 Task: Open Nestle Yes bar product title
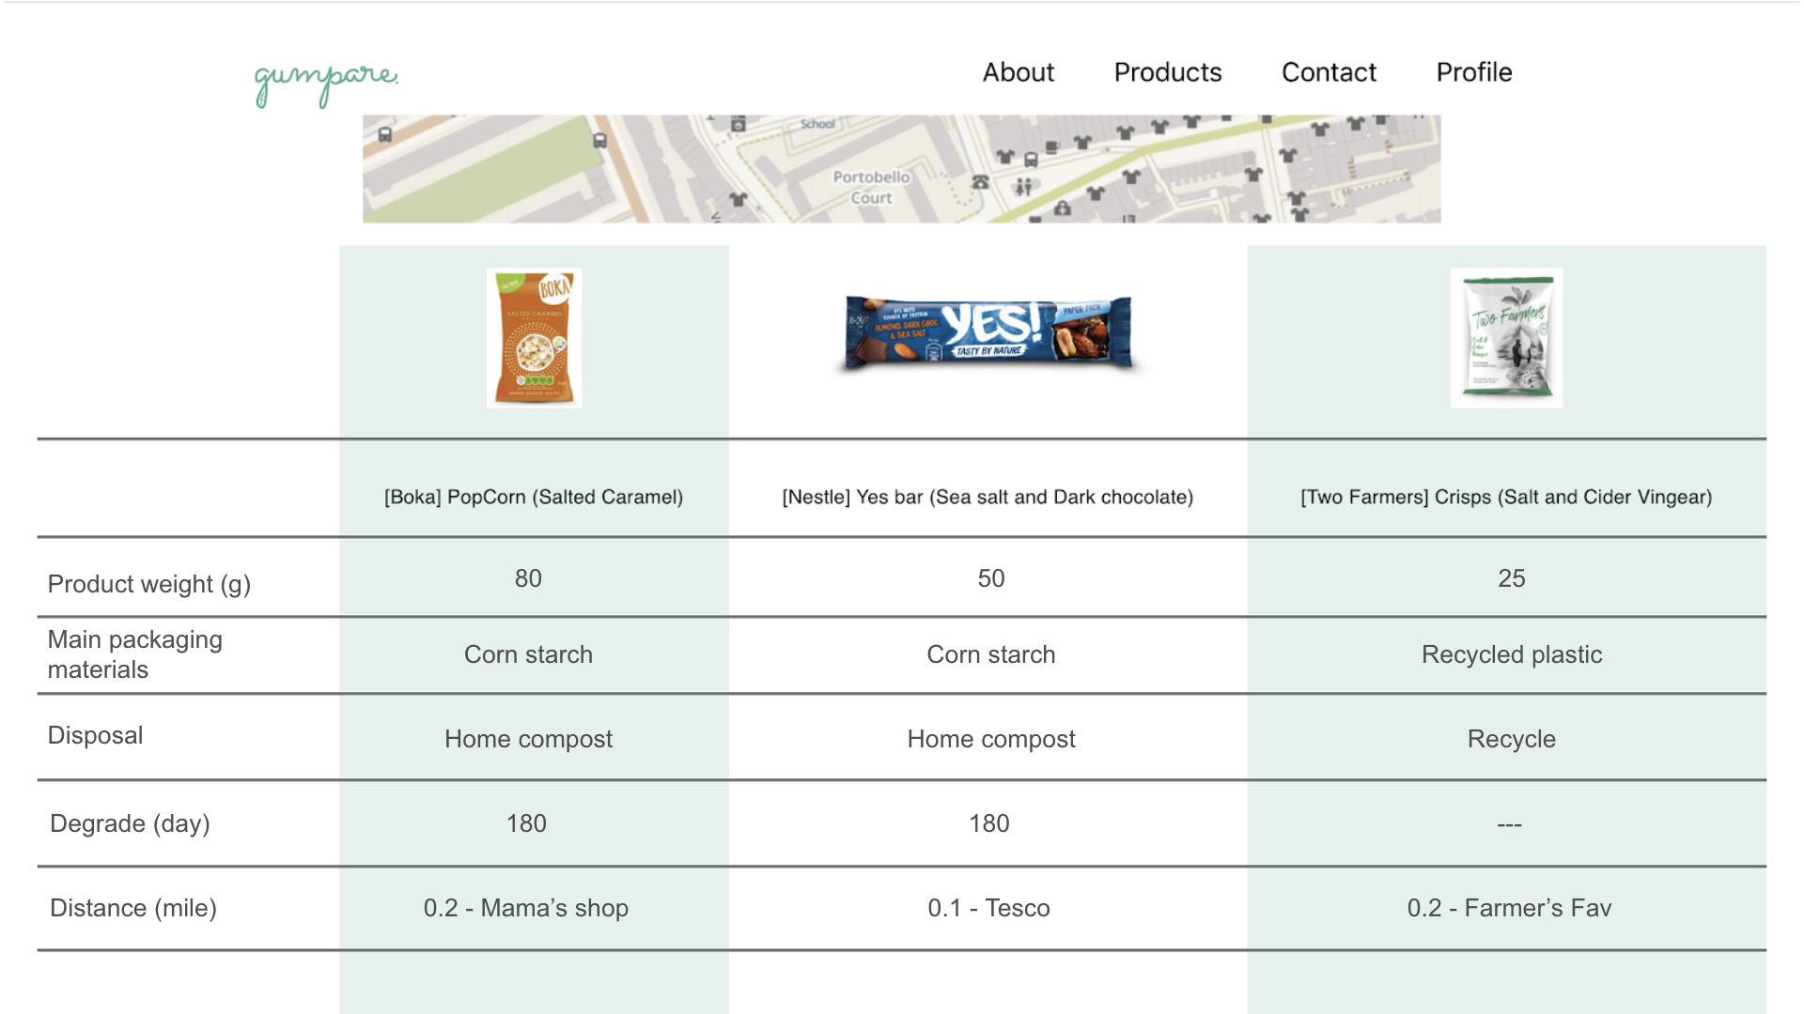[988, 497]
